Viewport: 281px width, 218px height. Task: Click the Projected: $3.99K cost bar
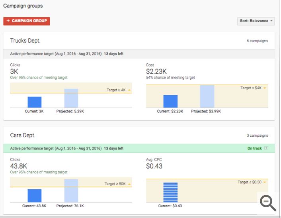207,96
